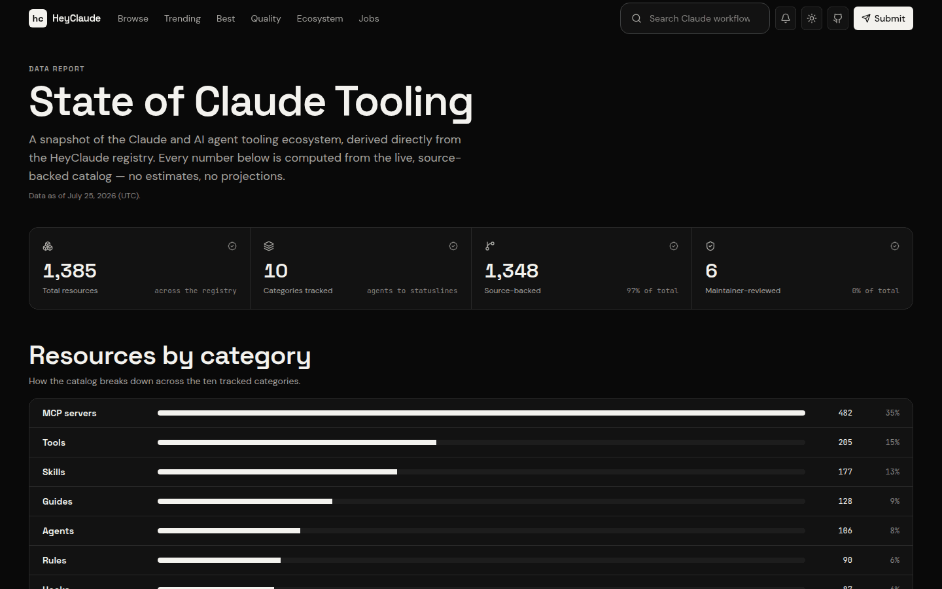Click the Total resources card icon

click(x=48, y=246)
